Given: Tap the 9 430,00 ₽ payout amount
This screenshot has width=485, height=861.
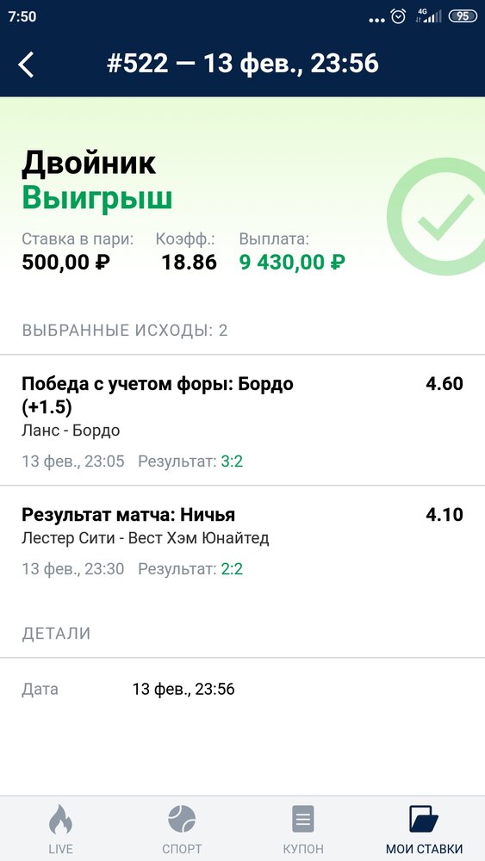Looking at the screenshot, I should tap(292, 263).
